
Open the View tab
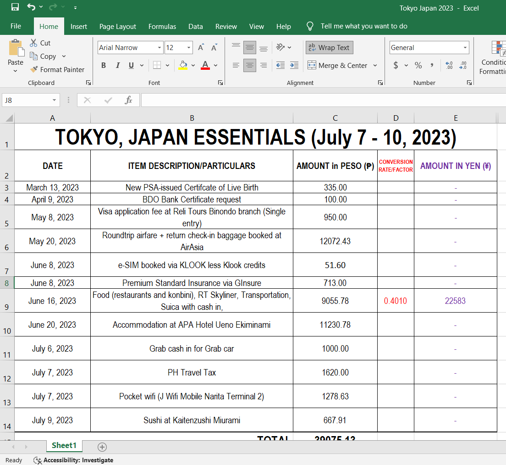(256, 27)
